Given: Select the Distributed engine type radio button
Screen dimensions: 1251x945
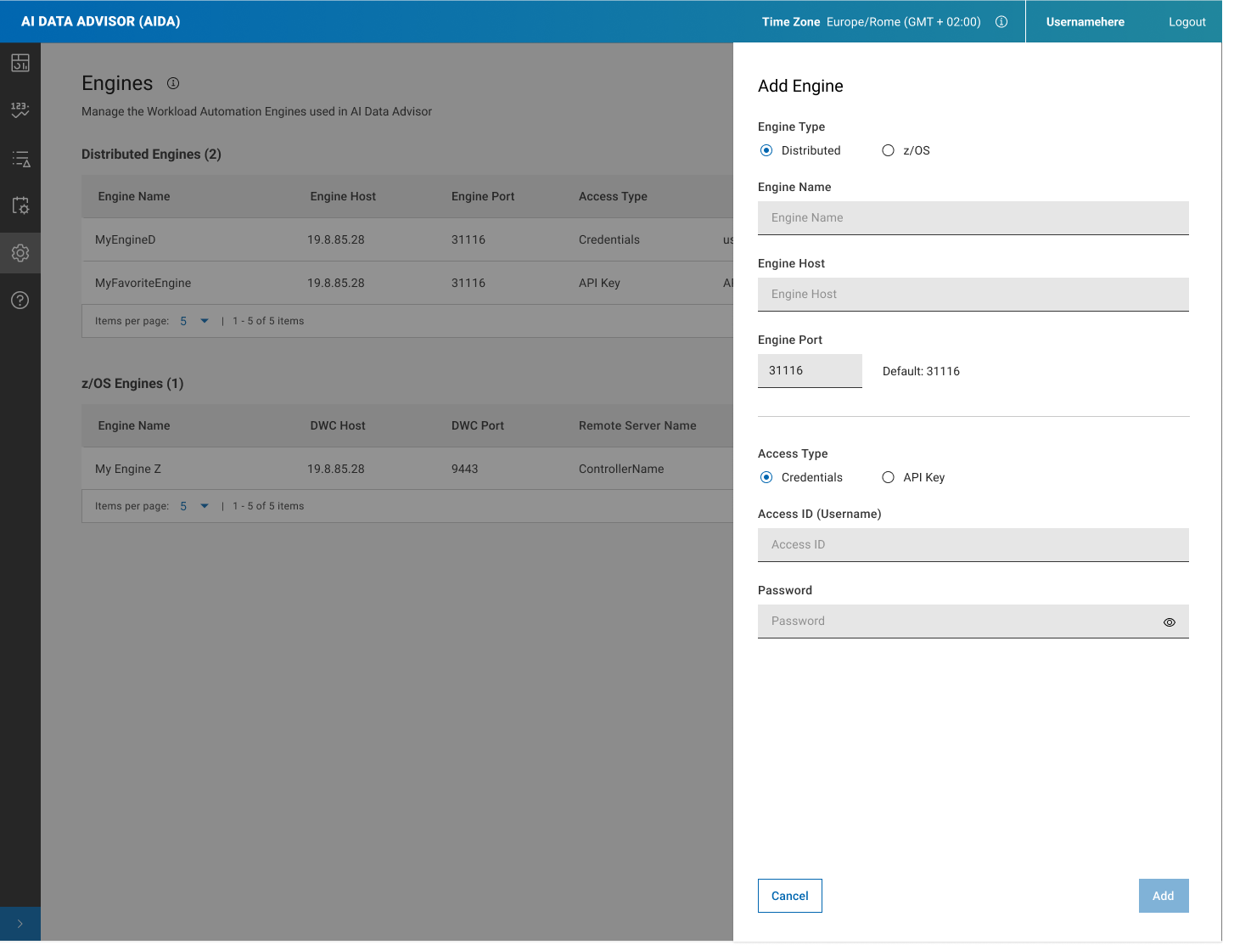Looking at the screenshot, I should click(766, 150).
